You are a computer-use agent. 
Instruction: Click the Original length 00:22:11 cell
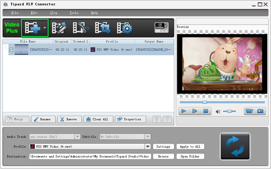tap(63, 50)
